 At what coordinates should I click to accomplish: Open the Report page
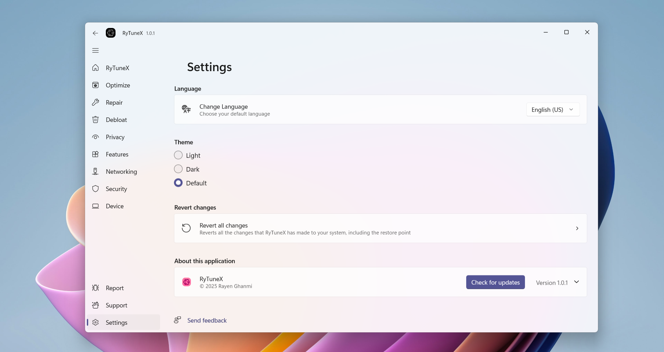tap(123, 288)
